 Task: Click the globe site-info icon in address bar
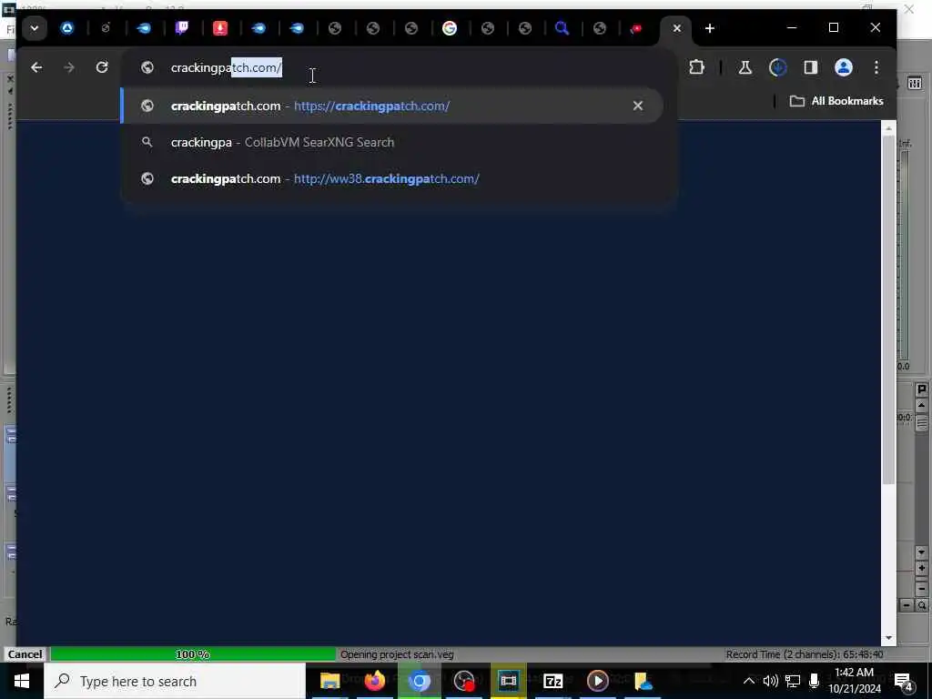pyautogui.click(x=147, y=67)
